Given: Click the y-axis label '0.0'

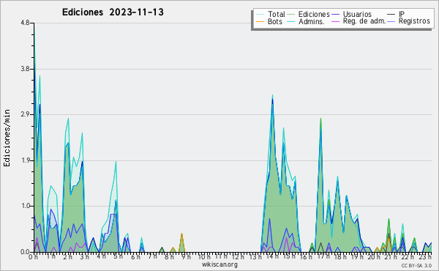Looking at the screenshot, I should click(x=25, y=252).
